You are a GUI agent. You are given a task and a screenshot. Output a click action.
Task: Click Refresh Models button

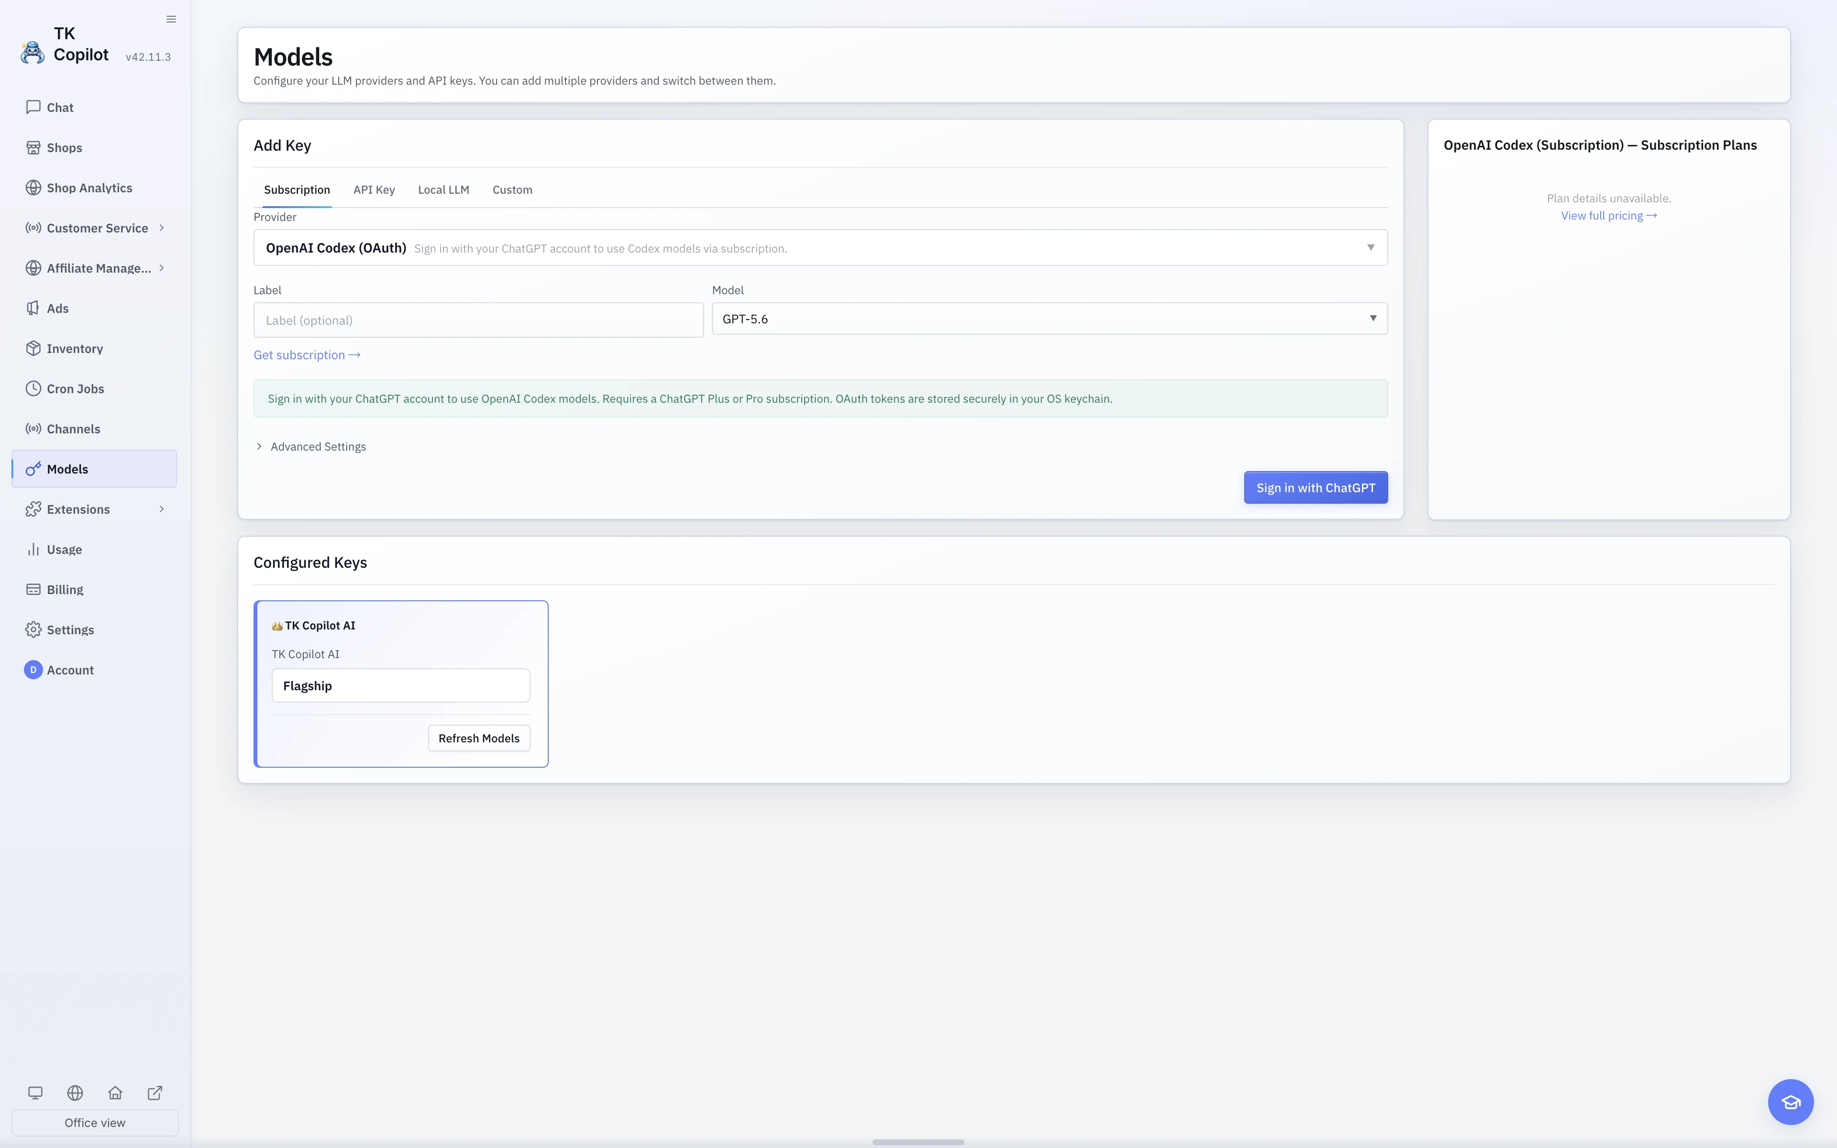pyautogui.click(x=479, y=738)
